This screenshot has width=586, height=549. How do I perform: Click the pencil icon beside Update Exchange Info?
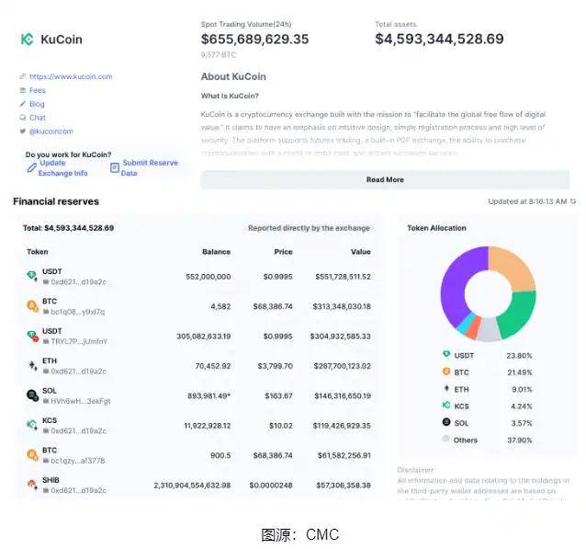point(32,167)
